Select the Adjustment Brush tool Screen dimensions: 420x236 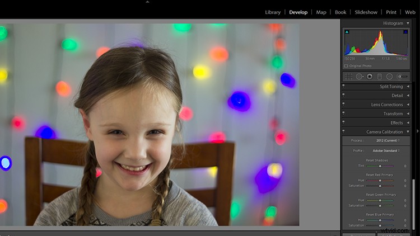coord(402,77)
